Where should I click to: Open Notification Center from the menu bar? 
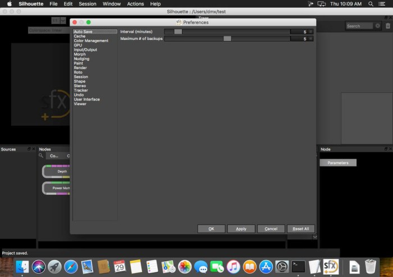[382, 4]
